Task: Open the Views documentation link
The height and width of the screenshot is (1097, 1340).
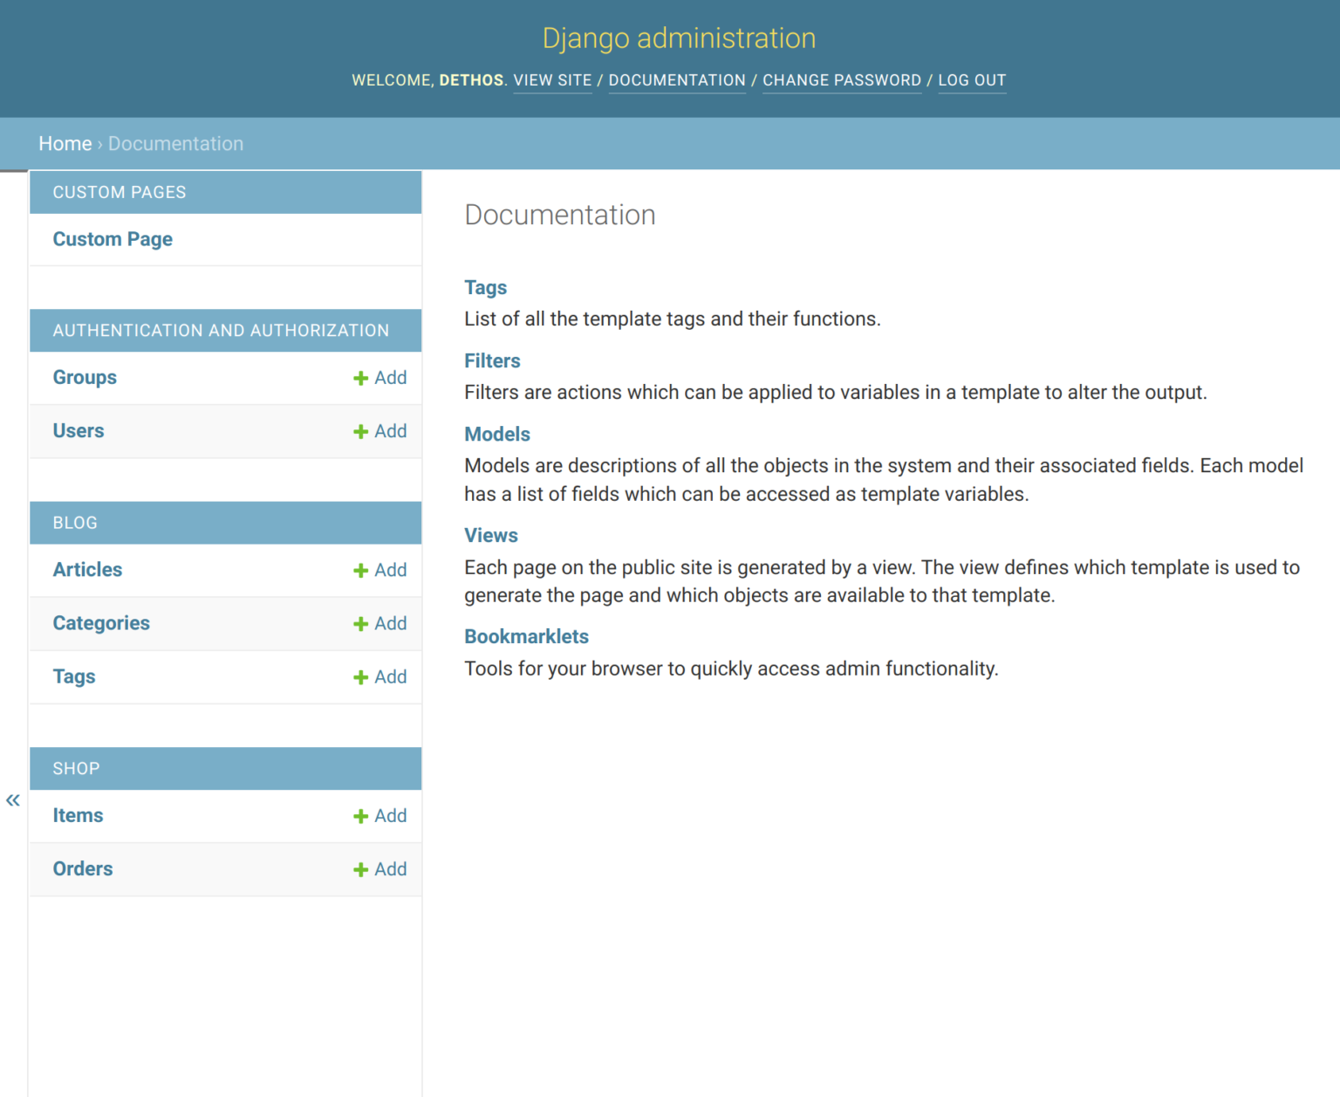Action: pos(490,535)
